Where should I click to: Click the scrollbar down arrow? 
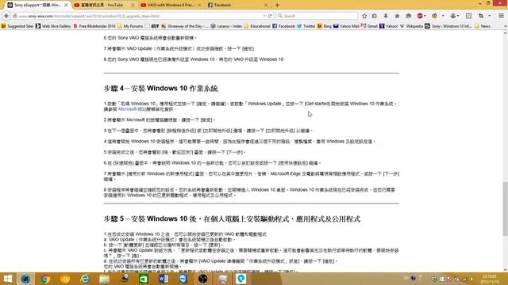[505, 269]
